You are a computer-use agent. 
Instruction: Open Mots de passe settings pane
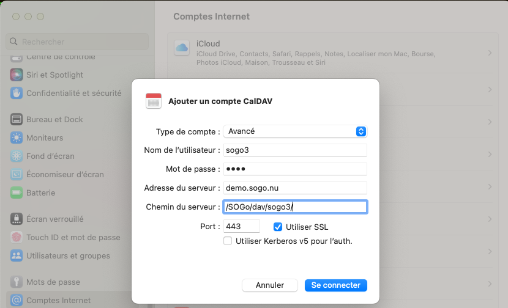tap(53, 282)
